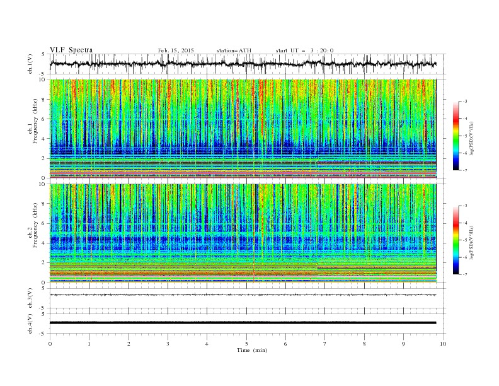Click the upper color bar '-7' tick label
499x386 pixels.
click(465, 170)
